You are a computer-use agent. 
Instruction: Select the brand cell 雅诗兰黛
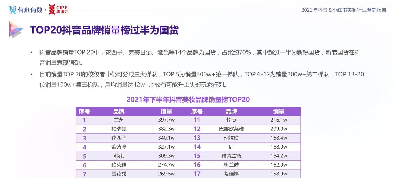(231, 156)
